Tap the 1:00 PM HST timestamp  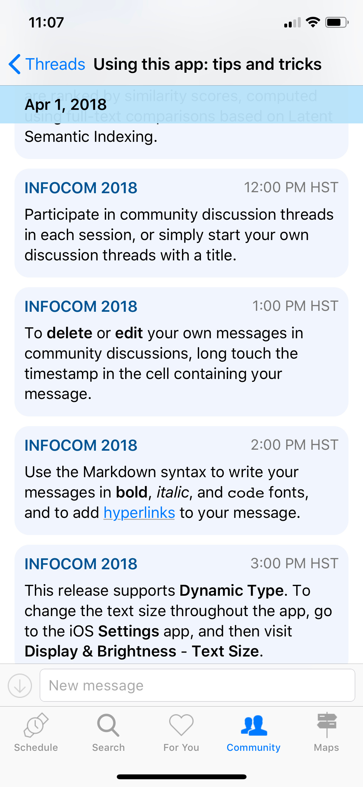point(295,306)
